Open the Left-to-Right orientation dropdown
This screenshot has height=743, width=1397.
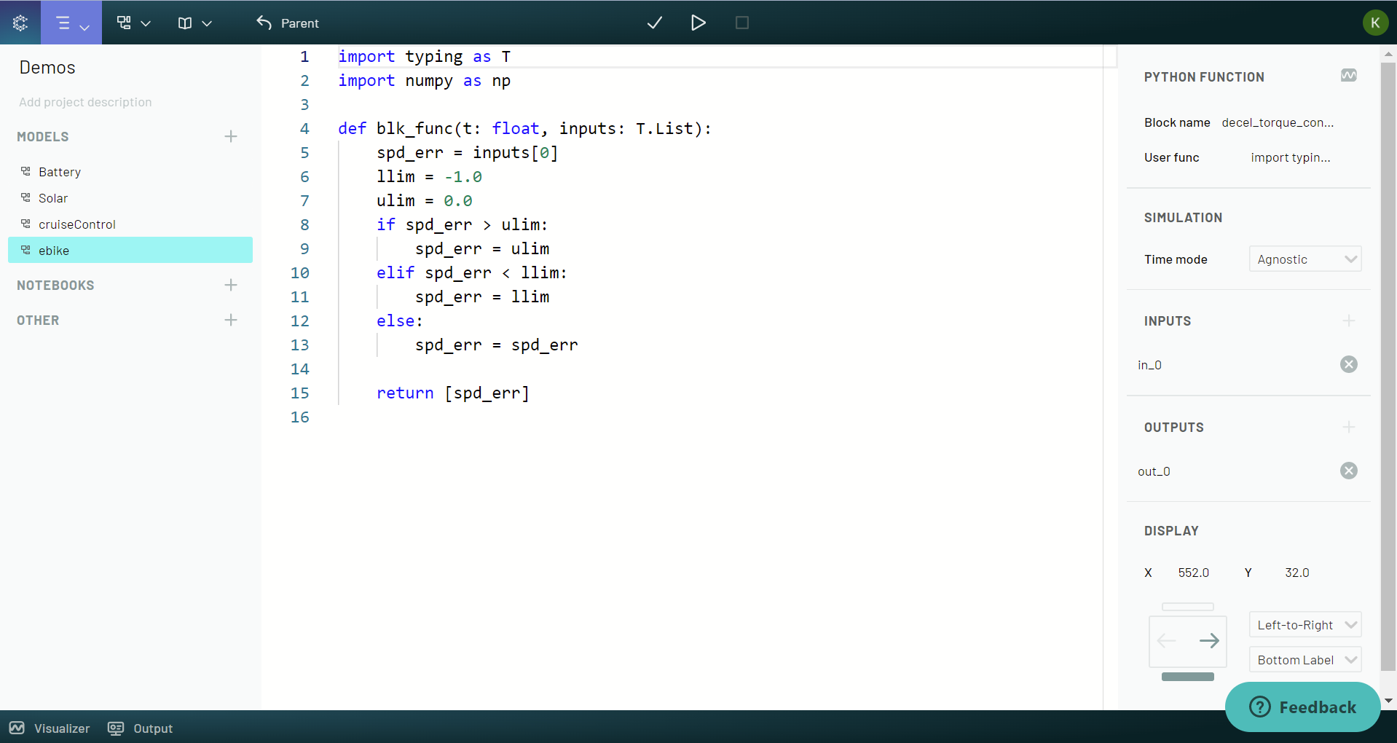coord(1304,624)
